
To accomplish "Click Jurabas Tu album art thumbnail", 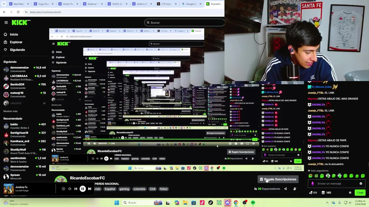I will tap(8, 189).
